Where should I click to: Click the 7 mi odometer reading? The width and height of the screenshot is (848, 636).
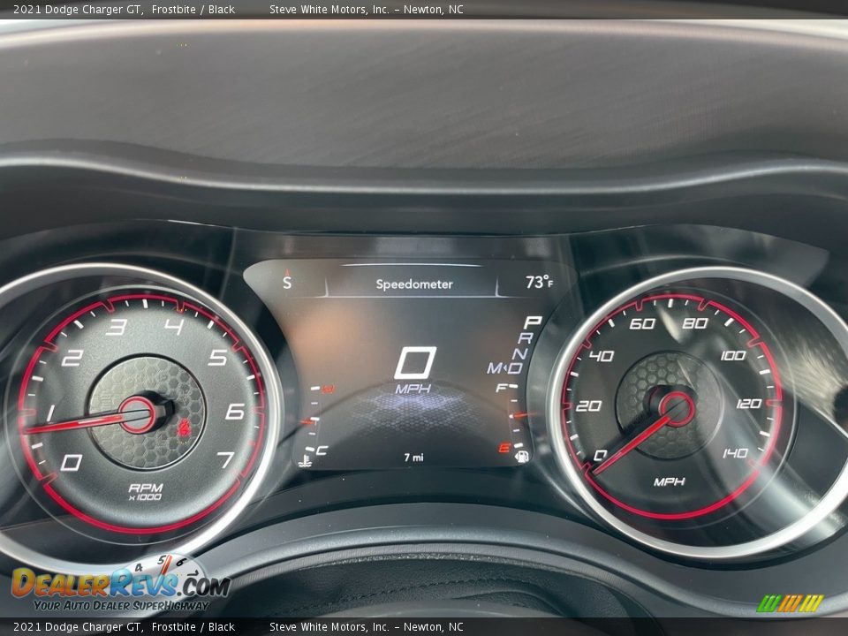coord(413,458)
